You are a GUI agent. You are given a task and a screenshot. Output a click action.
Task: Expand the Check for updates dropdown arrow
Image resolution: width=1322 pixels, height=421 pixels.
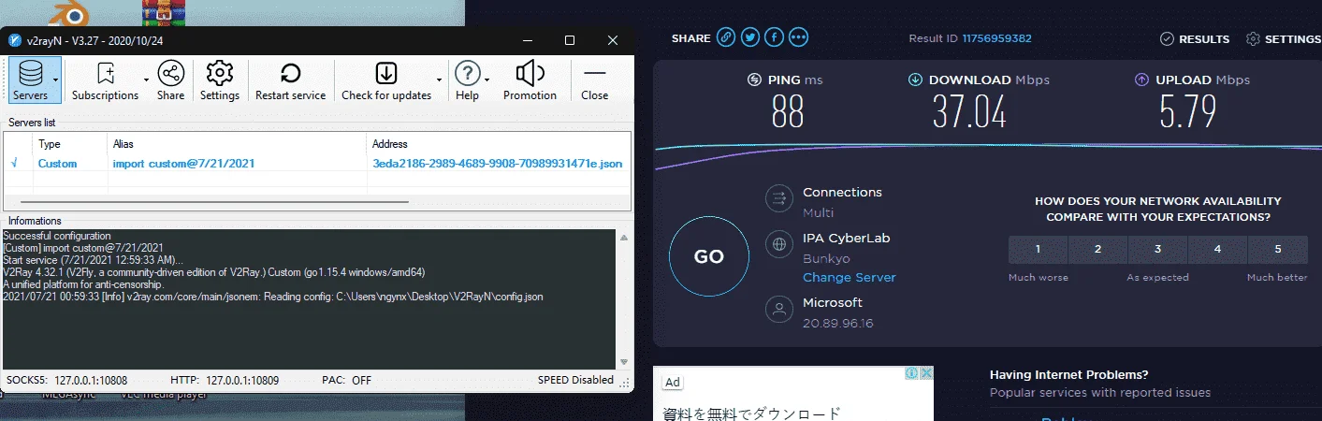pos(439,80)
